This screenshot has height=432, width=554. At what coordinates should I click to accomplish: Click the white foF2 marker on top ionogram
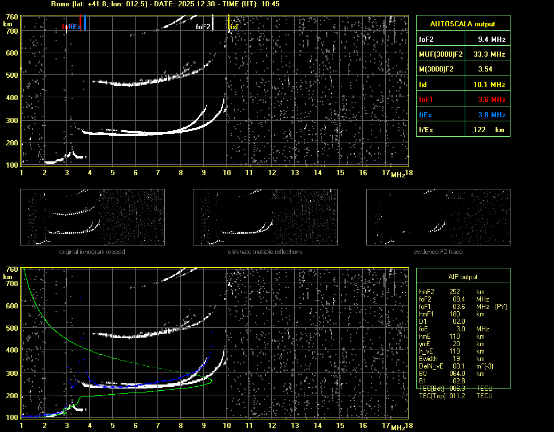pyautogui.click(x=213, y=24)
